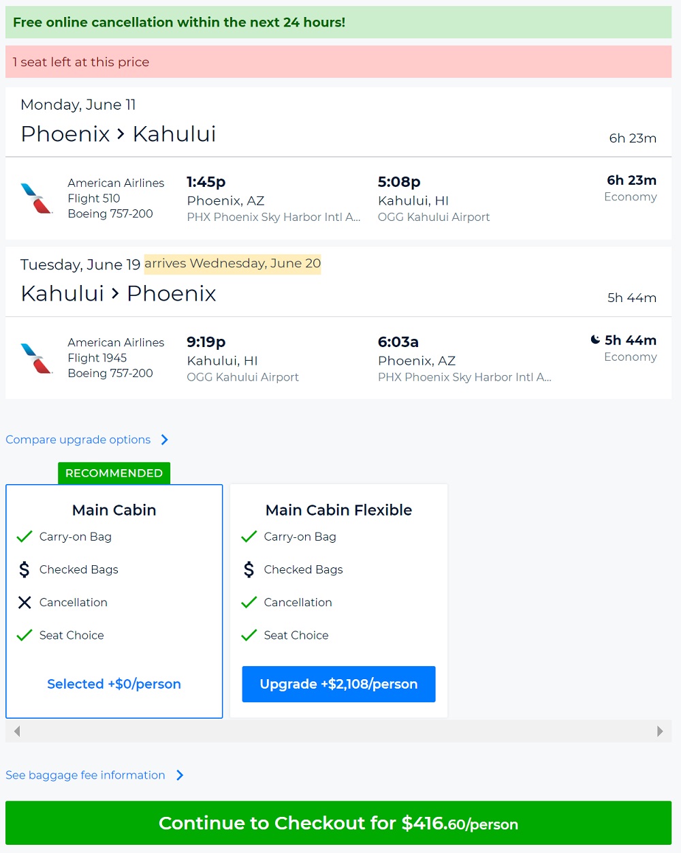Click American Airlines logo for Flight 1945
Image resolution: width=681 pixels, height=853 pixels.
[36, 358]
